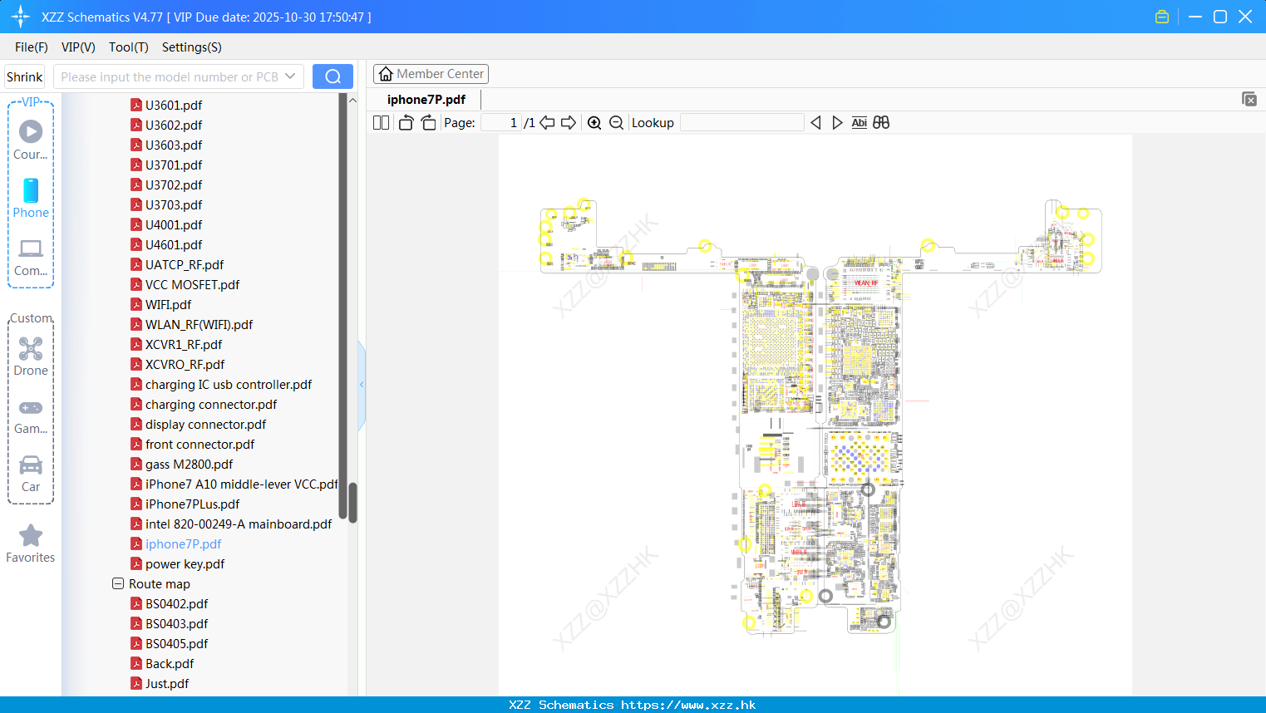Open XCVR1_RF.pdf
The height and width of the screenshot is (713, 1266).
184,344
